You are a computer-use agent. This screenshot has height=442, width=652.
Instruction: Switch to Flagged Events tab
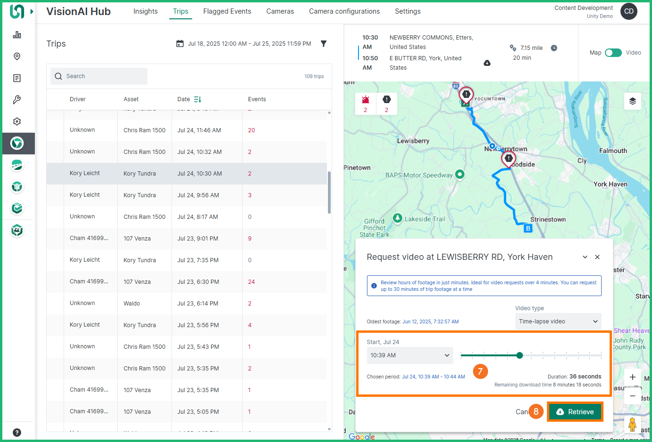point(227,11)
